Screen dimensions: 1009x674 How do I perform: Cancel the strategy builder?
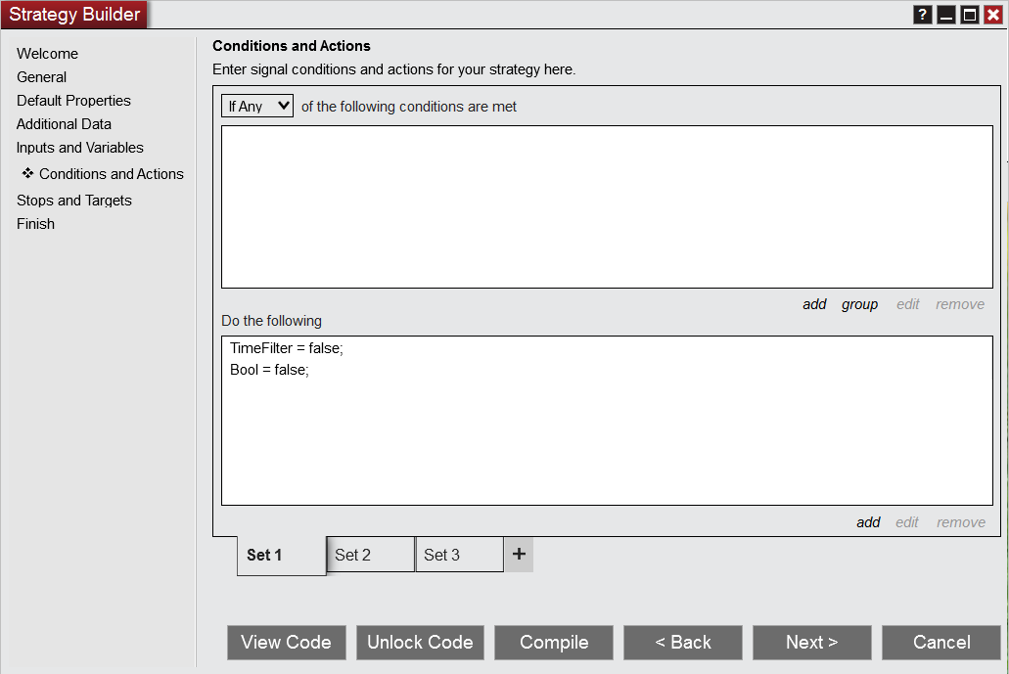coord(941,643)
